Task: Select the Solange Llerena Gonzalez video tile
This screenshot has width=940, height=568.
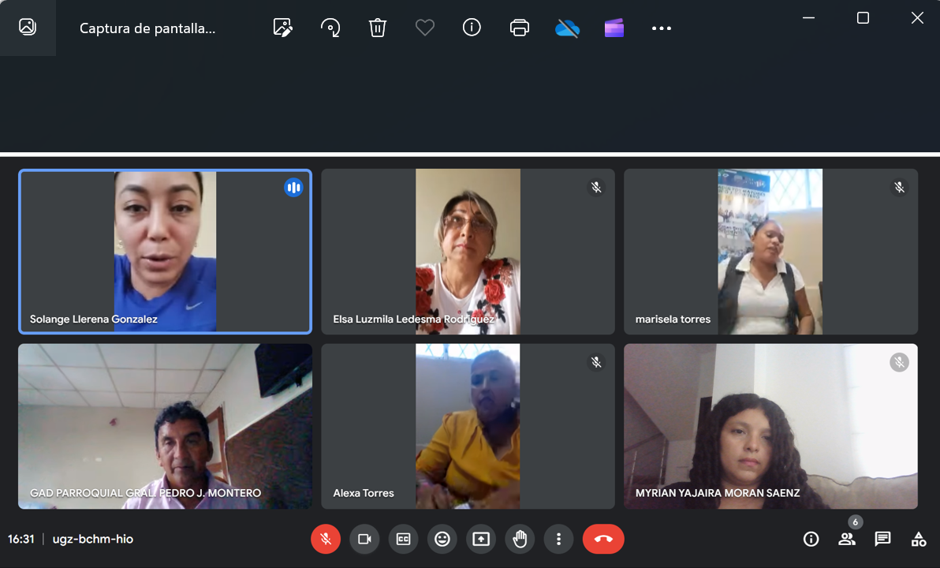Action: coord(165,252)
